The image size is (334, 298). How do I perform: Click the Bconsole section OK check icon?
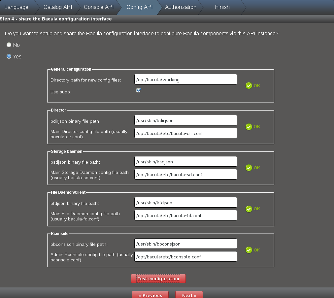coord(249,250)
